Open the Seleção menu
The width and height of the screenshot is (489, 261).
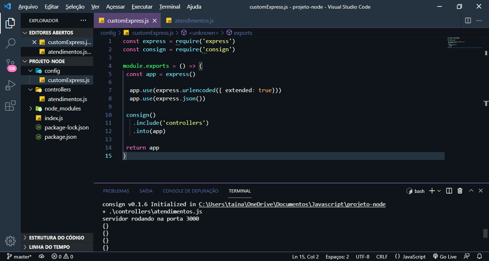point(75,7)
